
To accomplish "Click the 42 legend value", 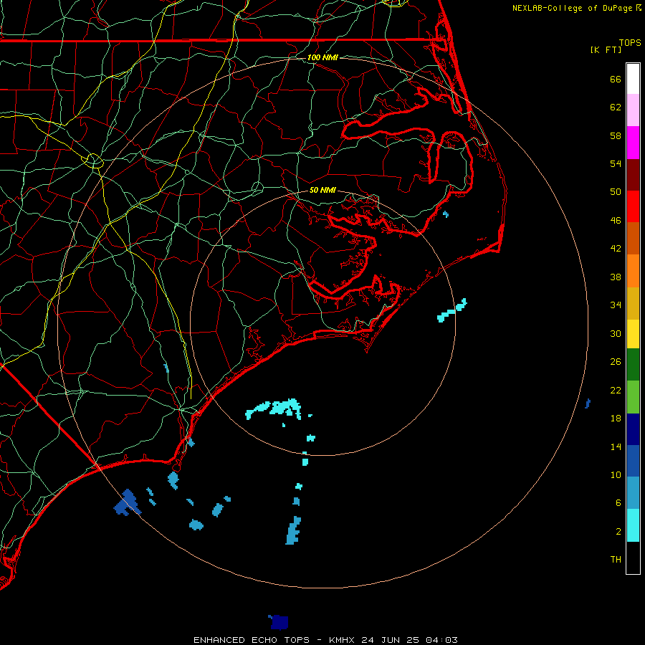I will coord(616,248).
